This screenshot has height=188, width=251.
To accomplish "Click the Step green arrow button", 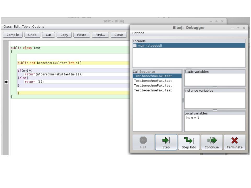I will point(166,142).
